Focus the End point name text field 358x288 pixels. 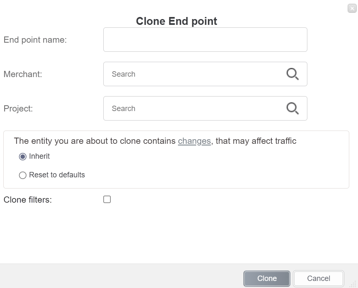[x=205, y=40]
